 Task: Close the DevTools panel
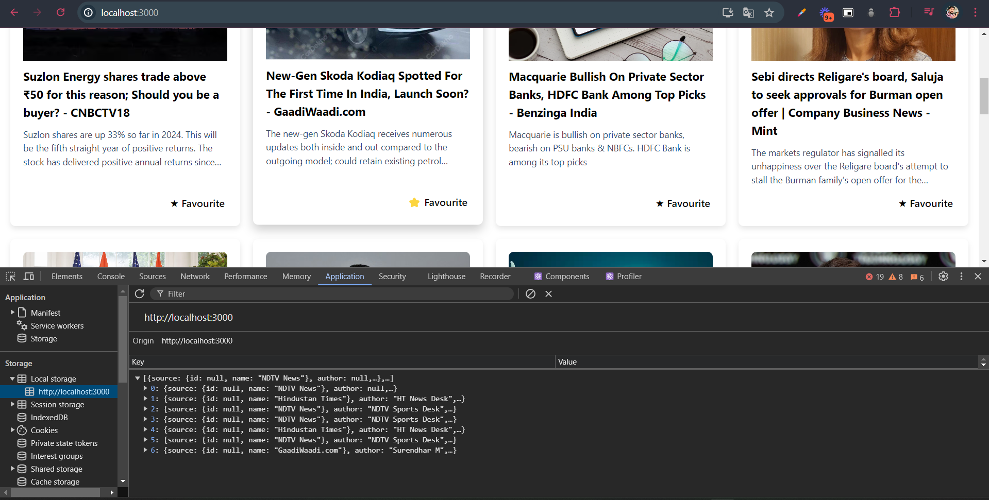(978, 277)
